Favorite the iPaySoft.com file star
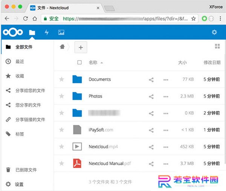The height and width of the screenshot is (191, 226). (62, 130)
